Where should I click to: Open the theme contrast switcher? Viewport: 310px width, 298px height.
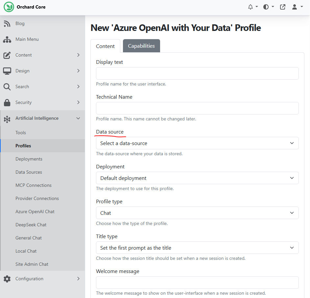click(x=269, y=7)
